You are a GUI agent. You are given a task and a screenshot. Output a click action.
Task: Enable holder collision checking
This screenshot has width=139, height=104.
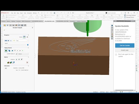[19, 60]
